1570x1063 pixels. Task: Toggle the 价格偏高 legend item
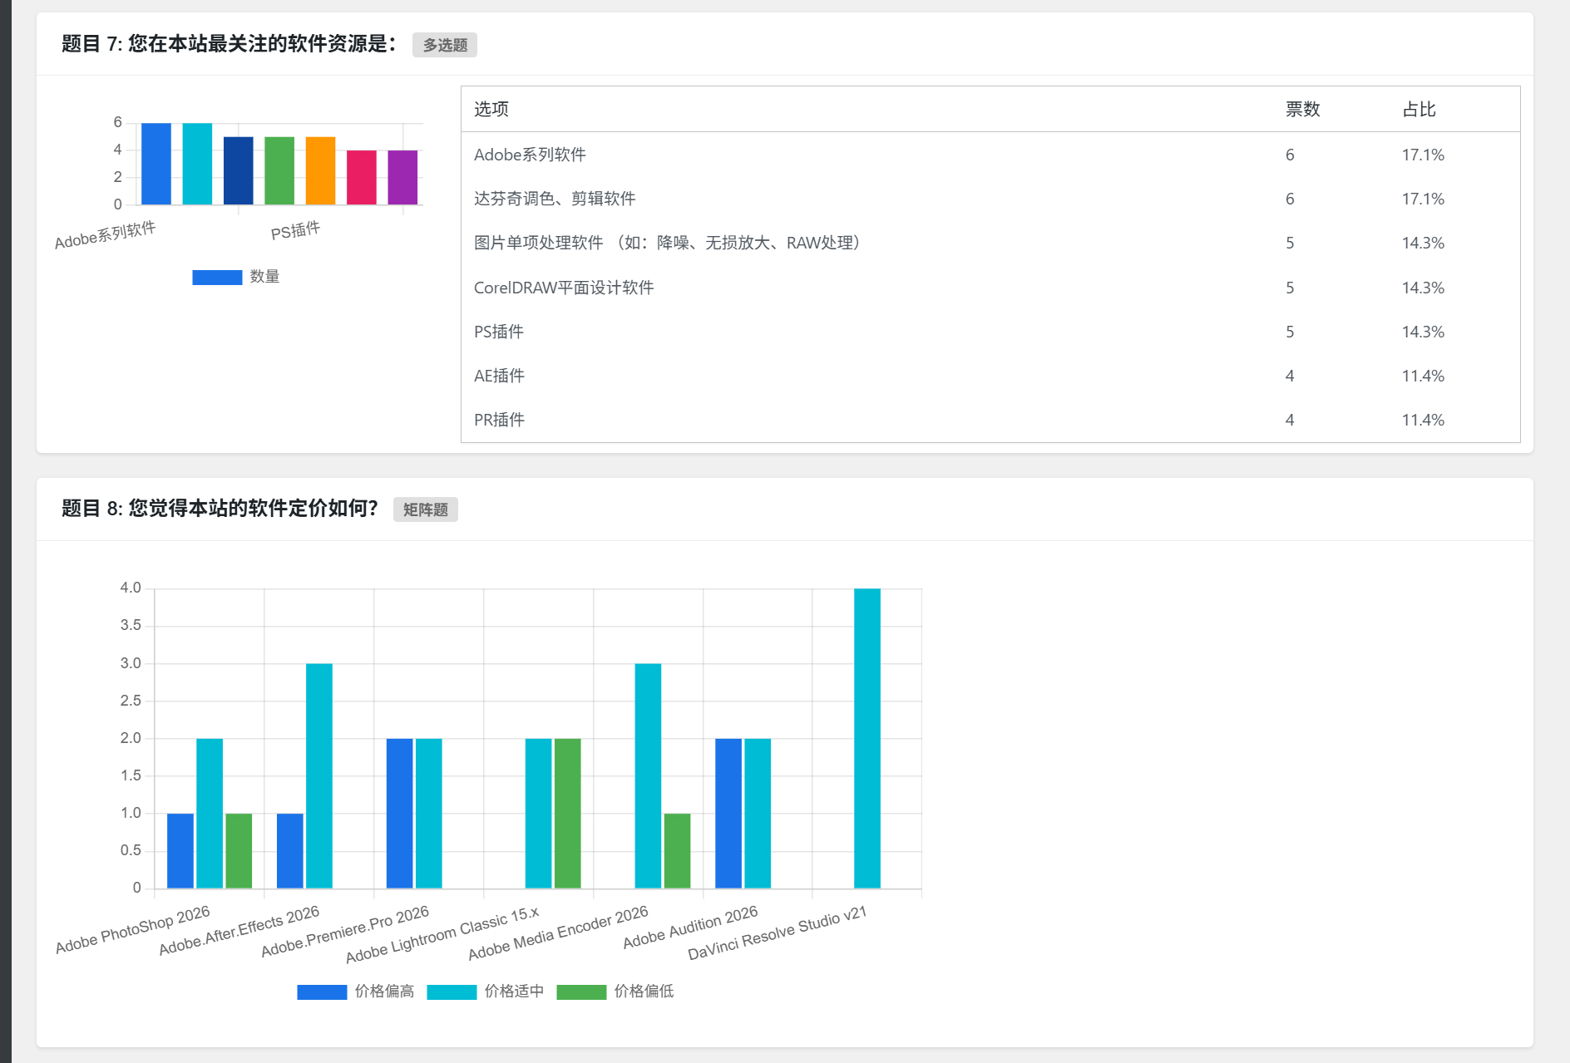tap(355, 992)
